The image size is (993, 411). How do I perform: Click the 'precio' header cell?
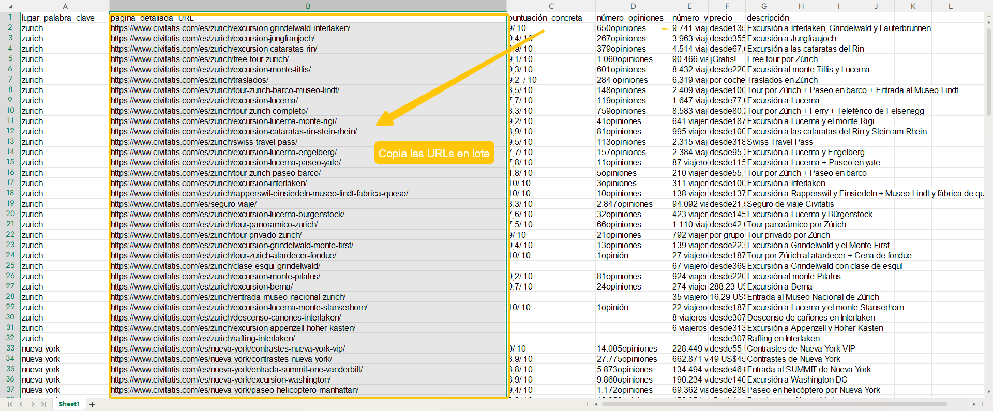pos(727,18)
